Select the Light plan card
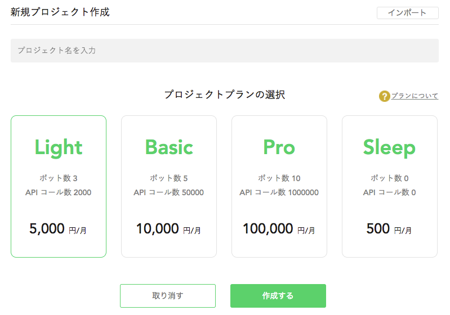This screenshot has height=315, width=450. [59, 186]
